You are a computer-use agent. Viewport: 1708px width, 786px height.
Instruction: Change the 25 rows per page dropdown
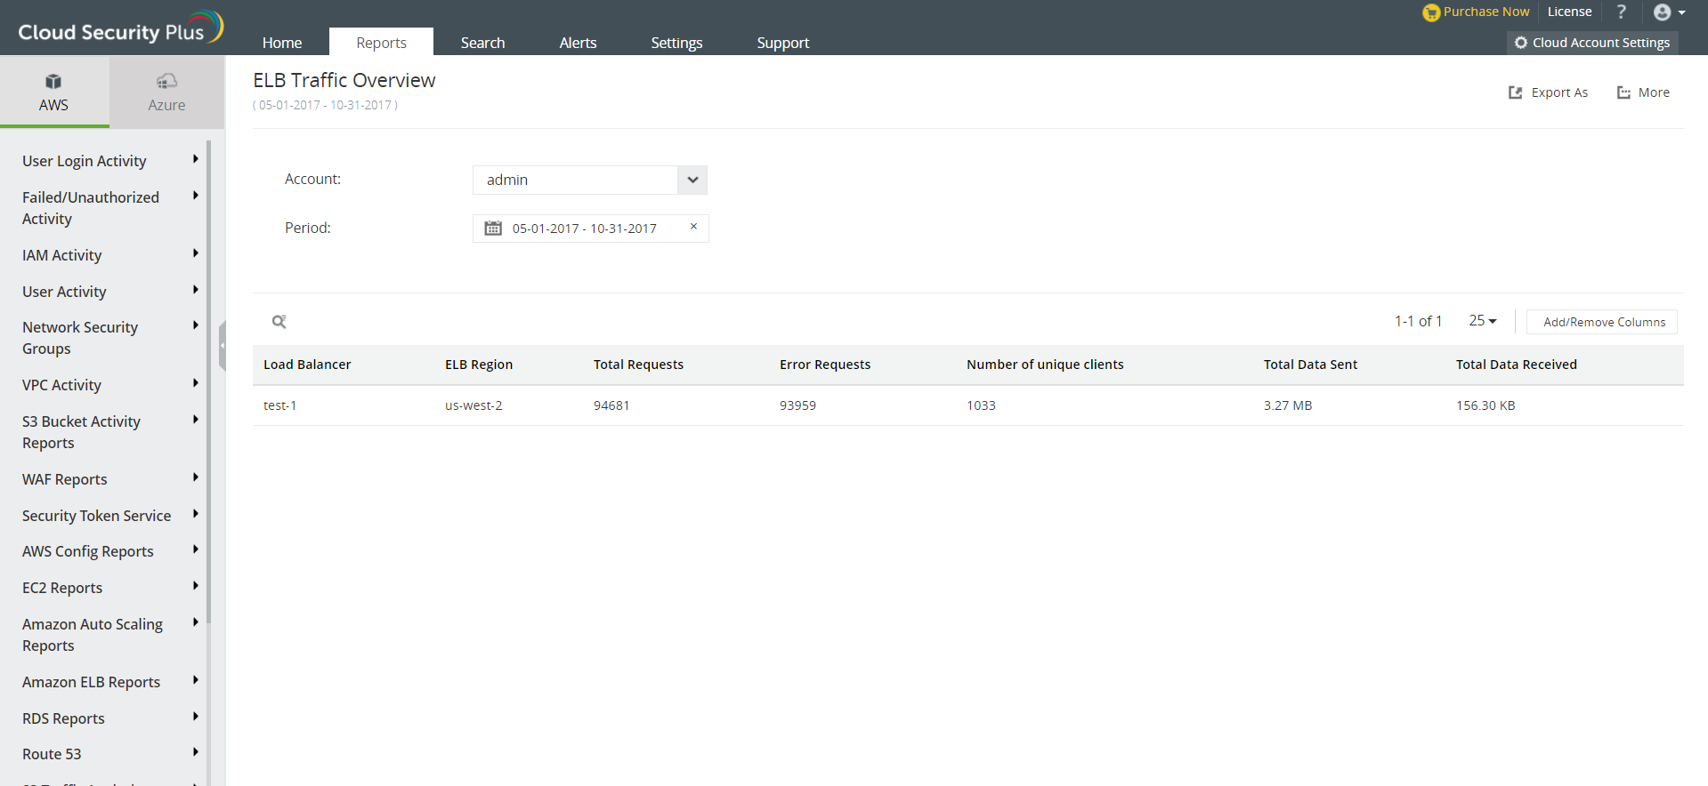[1482, 321]
